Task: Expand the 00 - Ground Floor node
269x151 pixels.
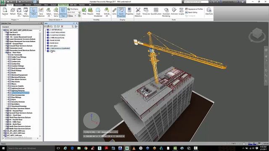Action: [6, 44]
